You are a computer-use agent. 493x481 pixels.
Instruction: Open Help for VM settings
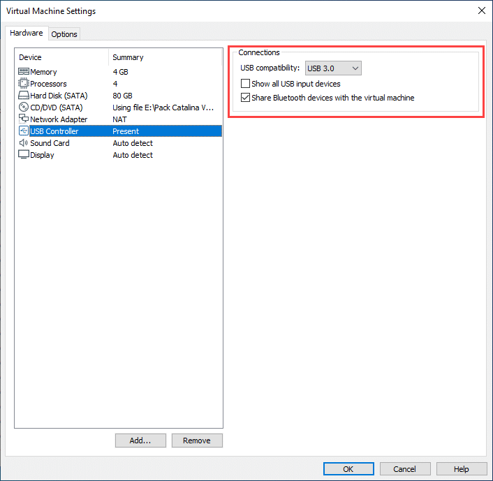[x=462, y=469]
